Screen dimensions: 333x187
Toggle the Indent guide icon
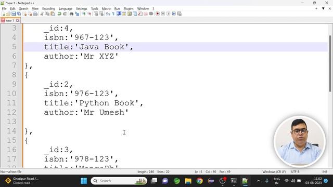tap(119, 14)
